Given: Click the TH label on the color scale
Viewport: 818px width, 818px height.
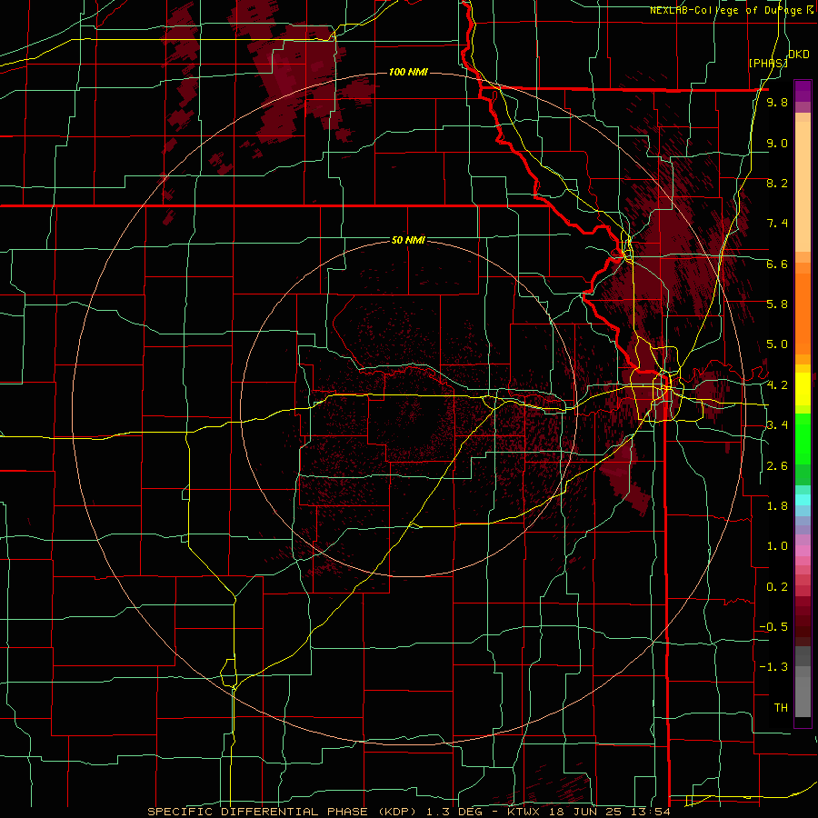Looking at the screenshot, I should 781,708.
